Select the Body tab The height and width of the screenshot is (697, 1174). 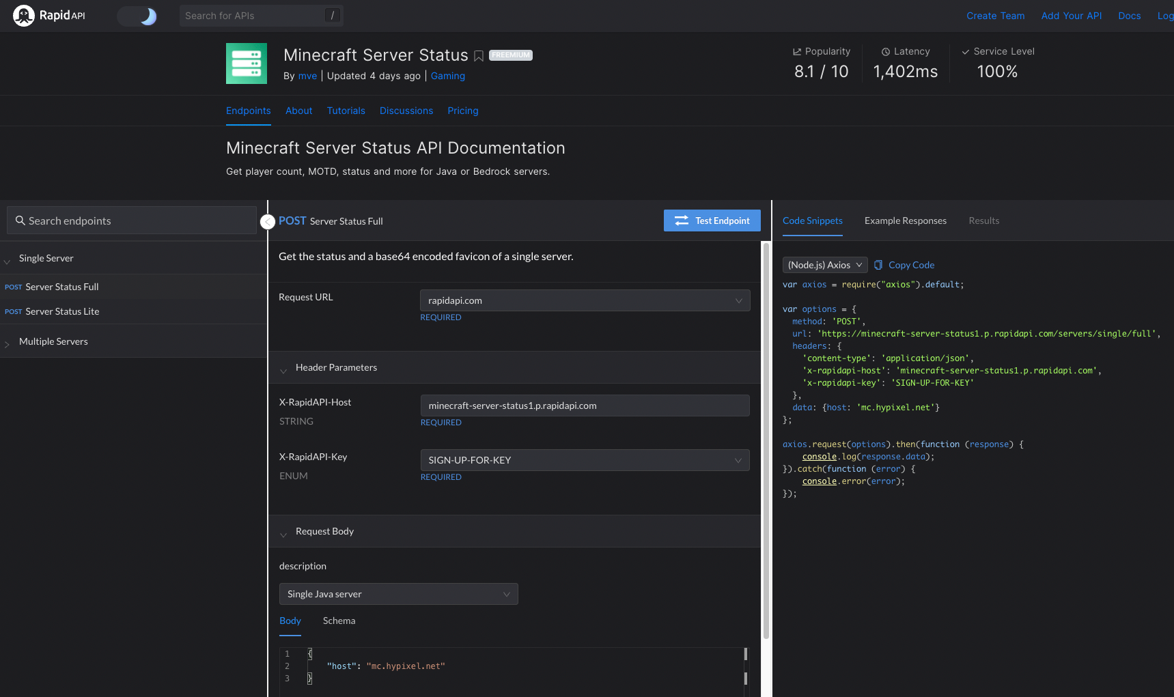pyautogui.click(x=290, y=621)
